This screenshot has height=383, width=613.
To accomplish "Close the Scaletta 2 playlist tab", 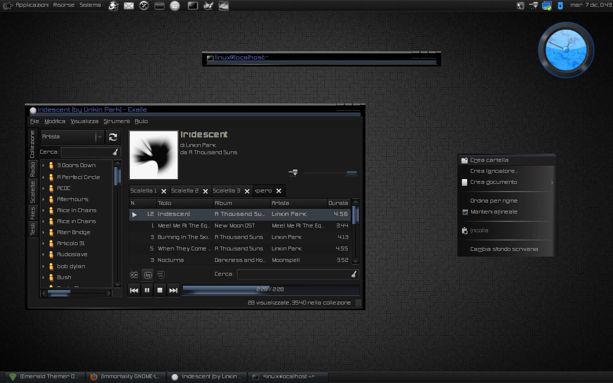I will coord(205,191).
